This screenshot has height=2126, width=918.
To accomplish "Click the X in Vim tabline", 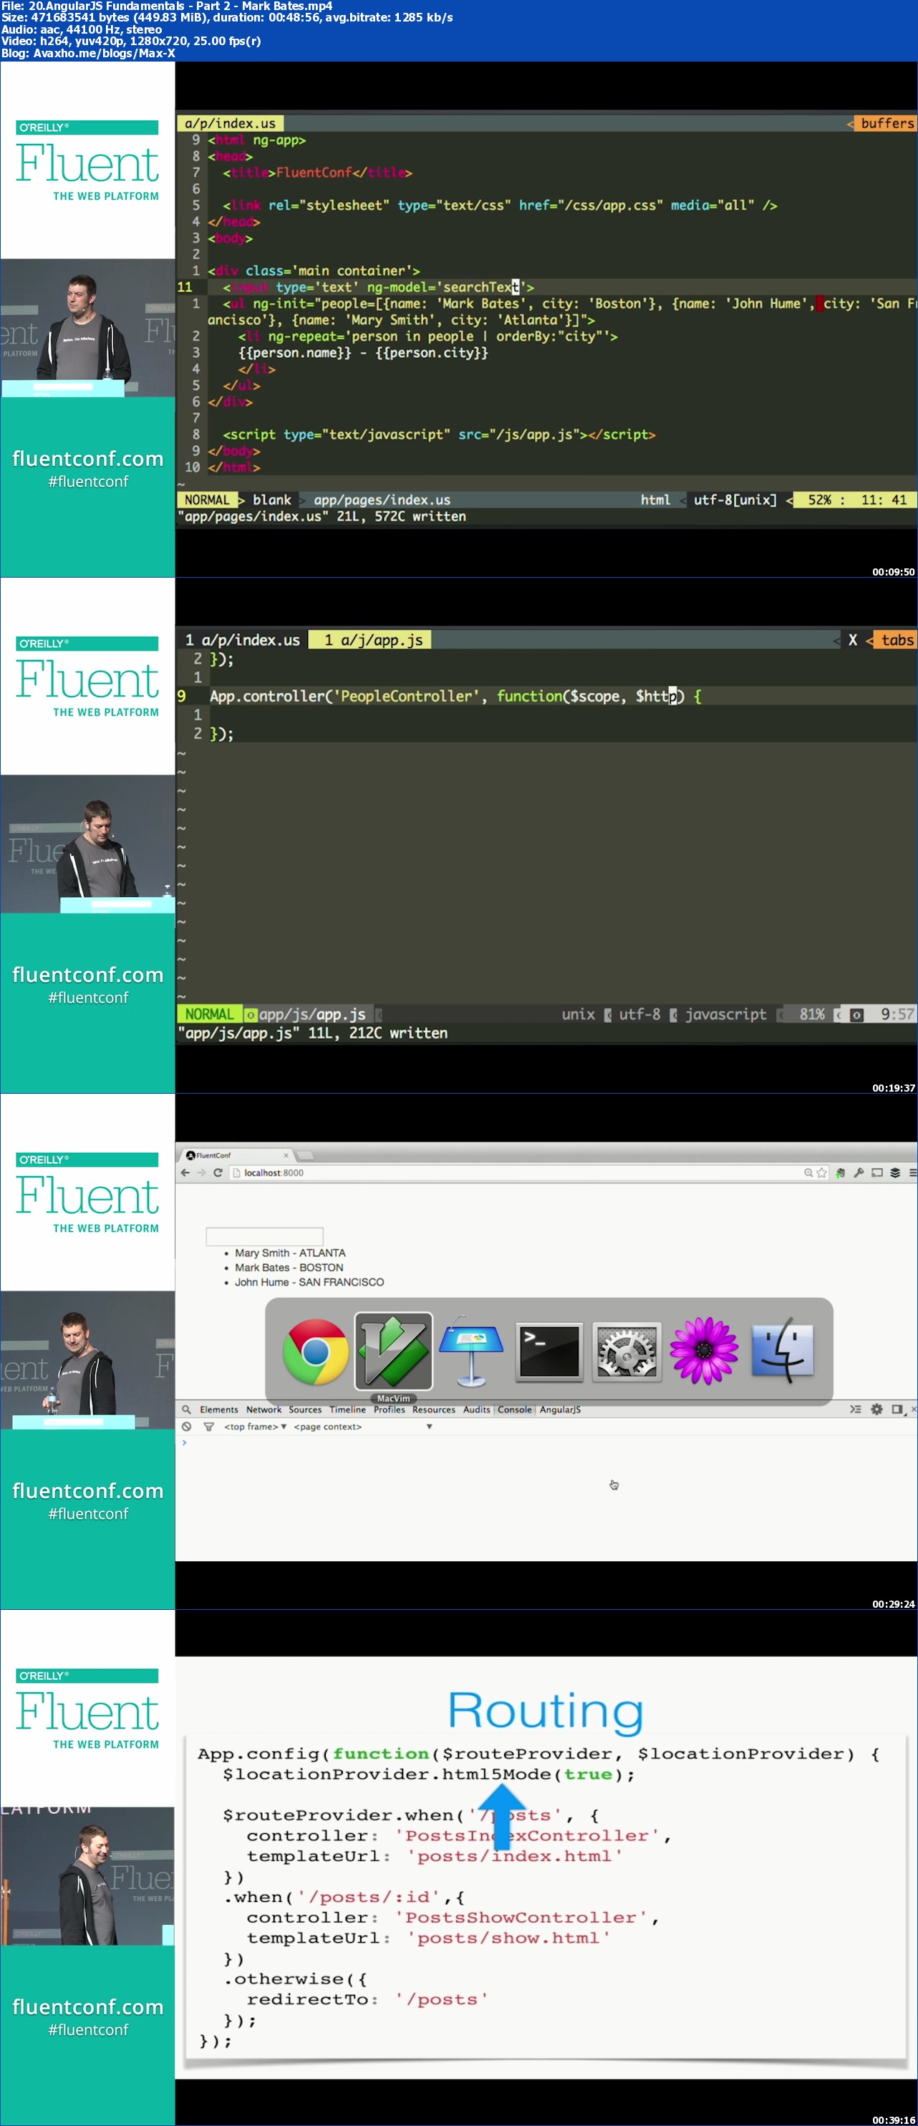I will click(853, 640).
